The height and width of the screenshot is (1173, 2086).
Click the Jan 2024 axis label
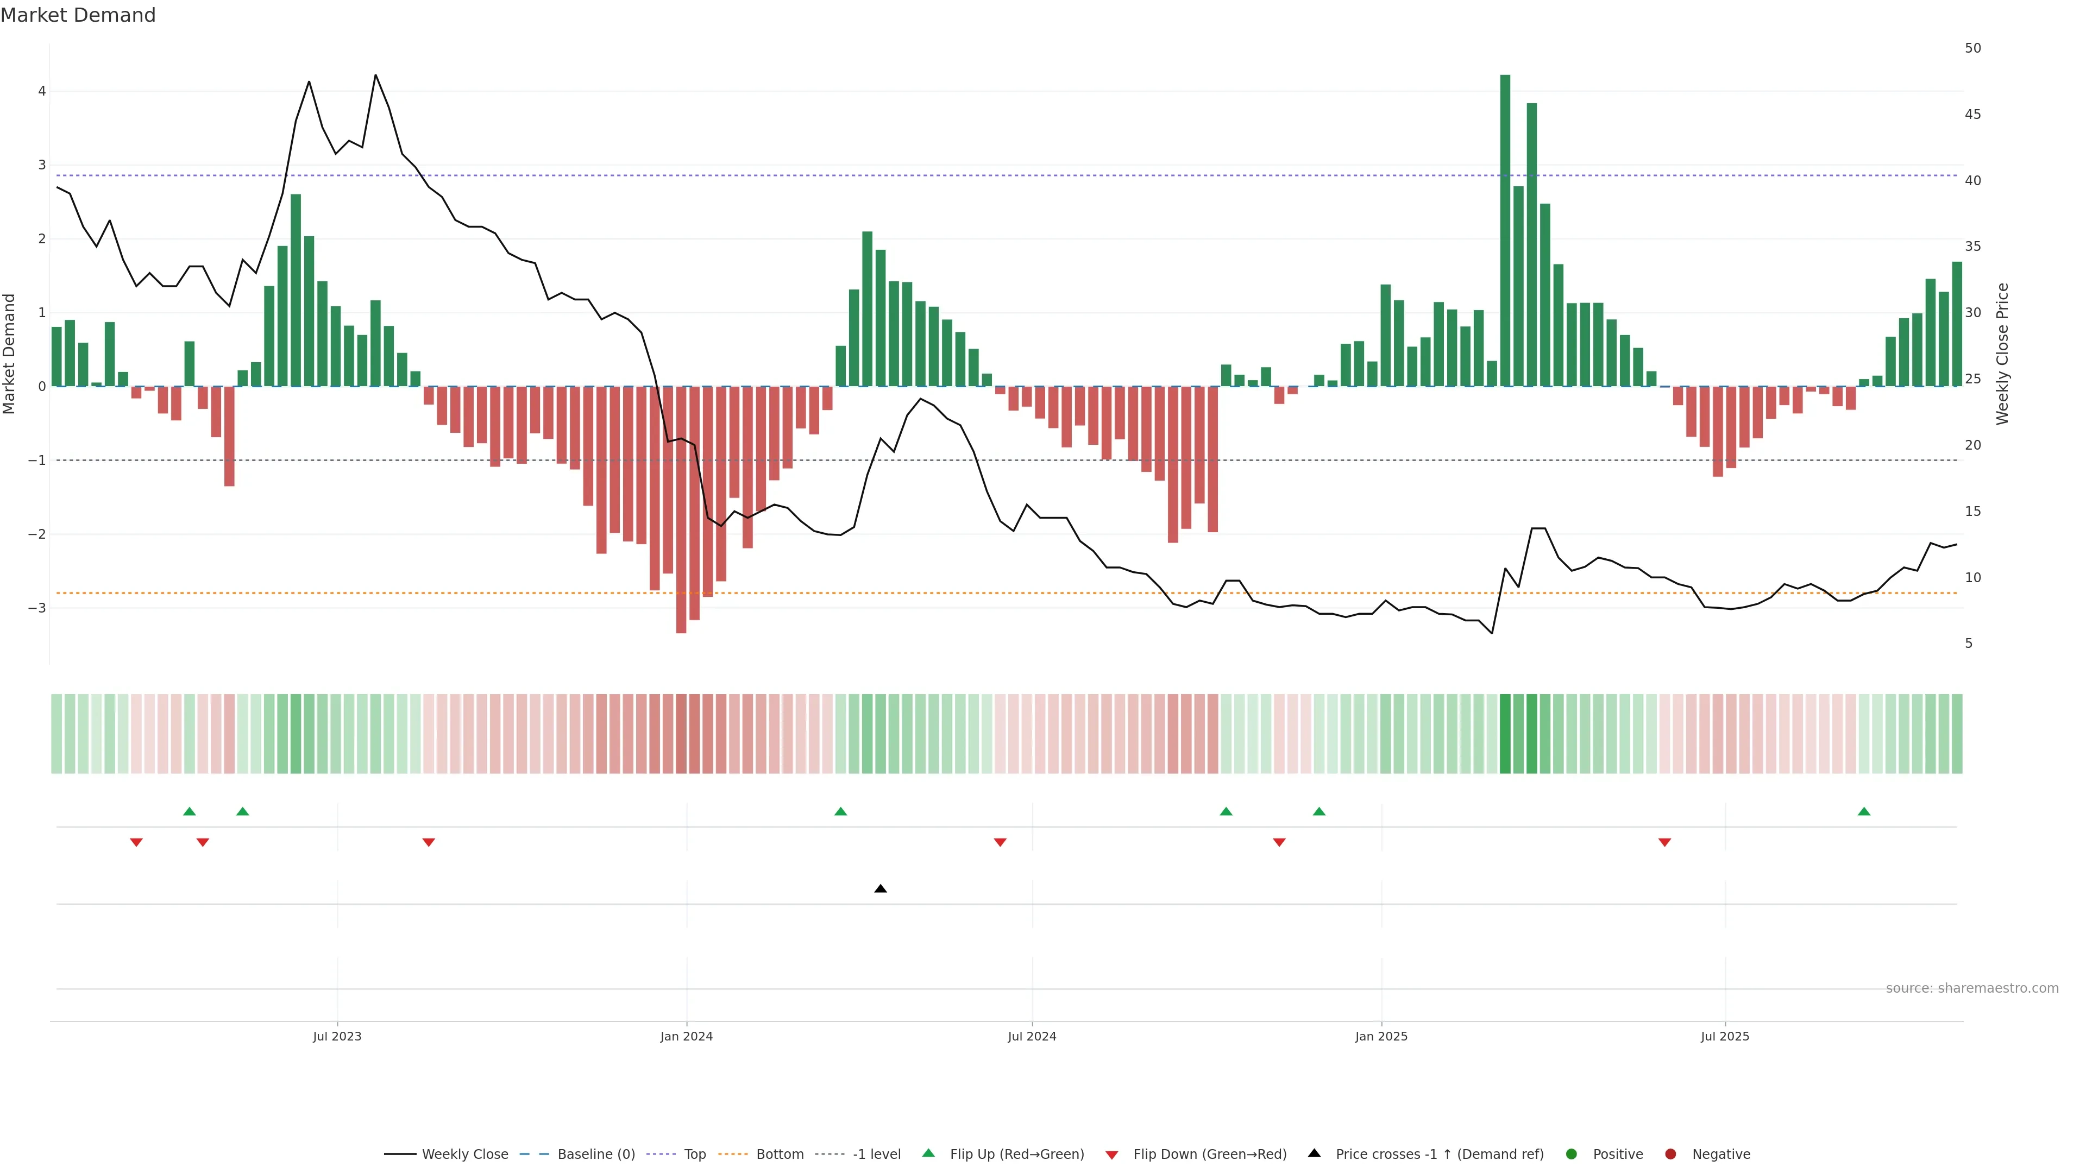686,1036
